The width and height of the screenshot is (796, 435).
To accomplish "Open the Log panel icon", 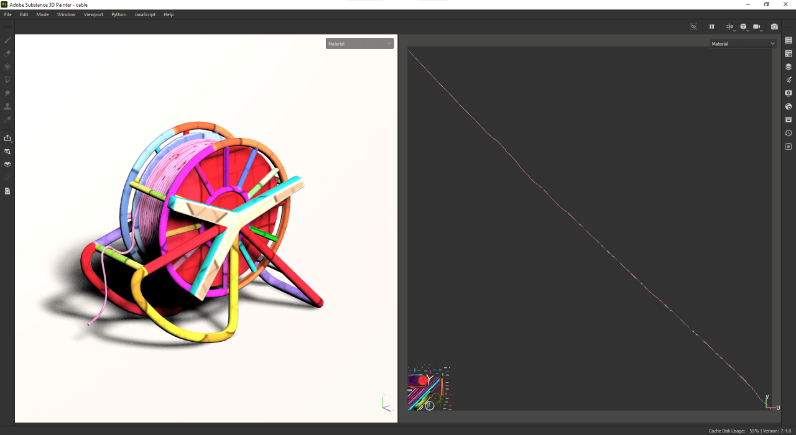I will pyautogui.click(x=789, y=147).
